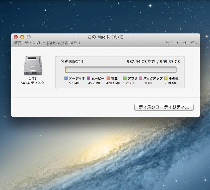Click the 写真 legend label
Viewport: 210px width, 190px height.
tap(114, 78)
